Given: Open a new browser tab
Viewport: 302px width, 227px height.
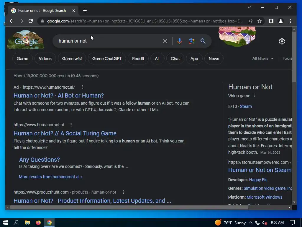Looking at the screenshot, I should [x=85, y=11].
